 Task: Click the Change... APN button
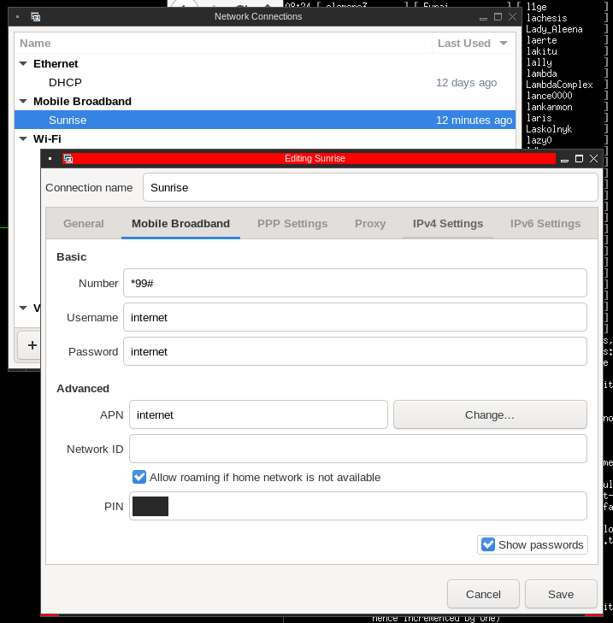pyautogui.click(x=490, y=414)
